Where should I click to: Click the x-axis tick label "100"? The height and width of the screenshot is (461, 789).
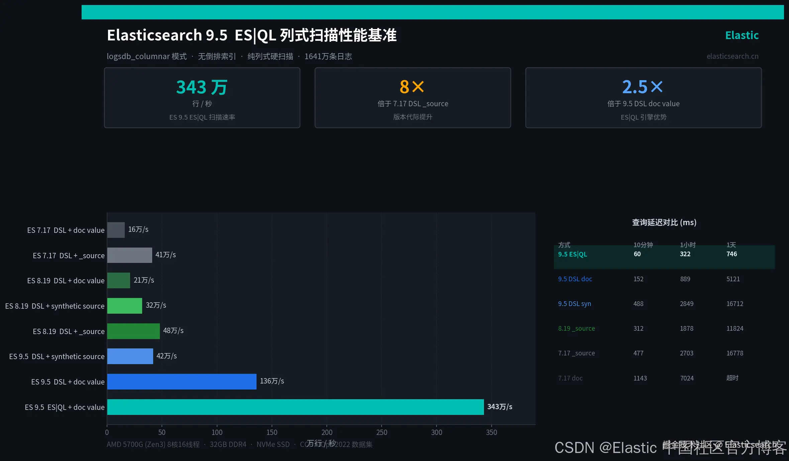[217, 432]
